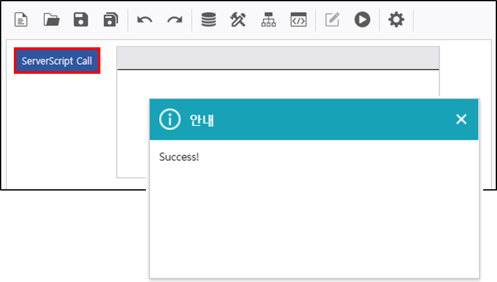The image size is (497, 282).
Task: Redo the last action
Action: point(175,20)
